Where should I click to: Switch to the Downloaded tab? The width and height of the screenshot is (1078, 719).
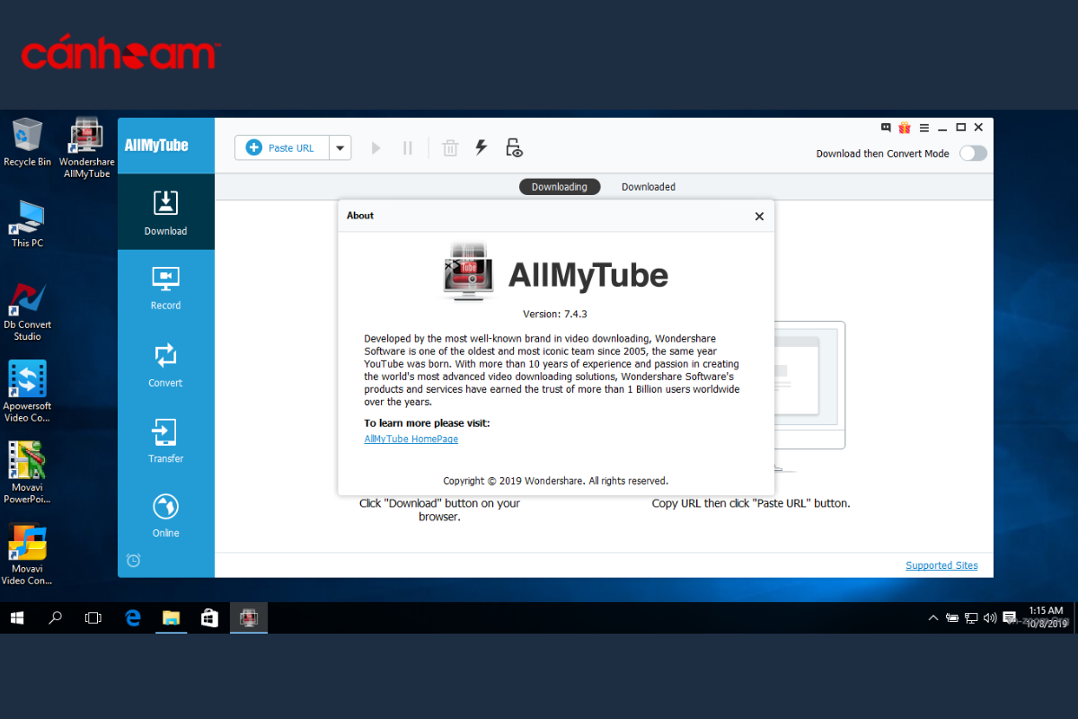pyautogui.click(x=649, y=187)
